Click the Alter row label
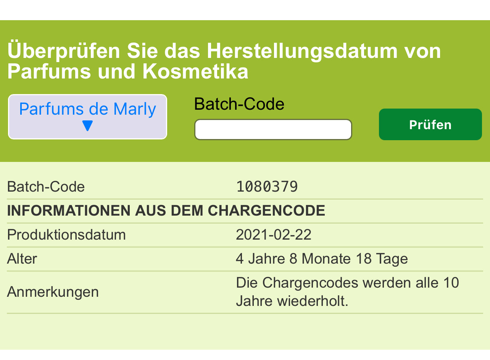This screenshot has width=490, height=360. coord(22,259)
